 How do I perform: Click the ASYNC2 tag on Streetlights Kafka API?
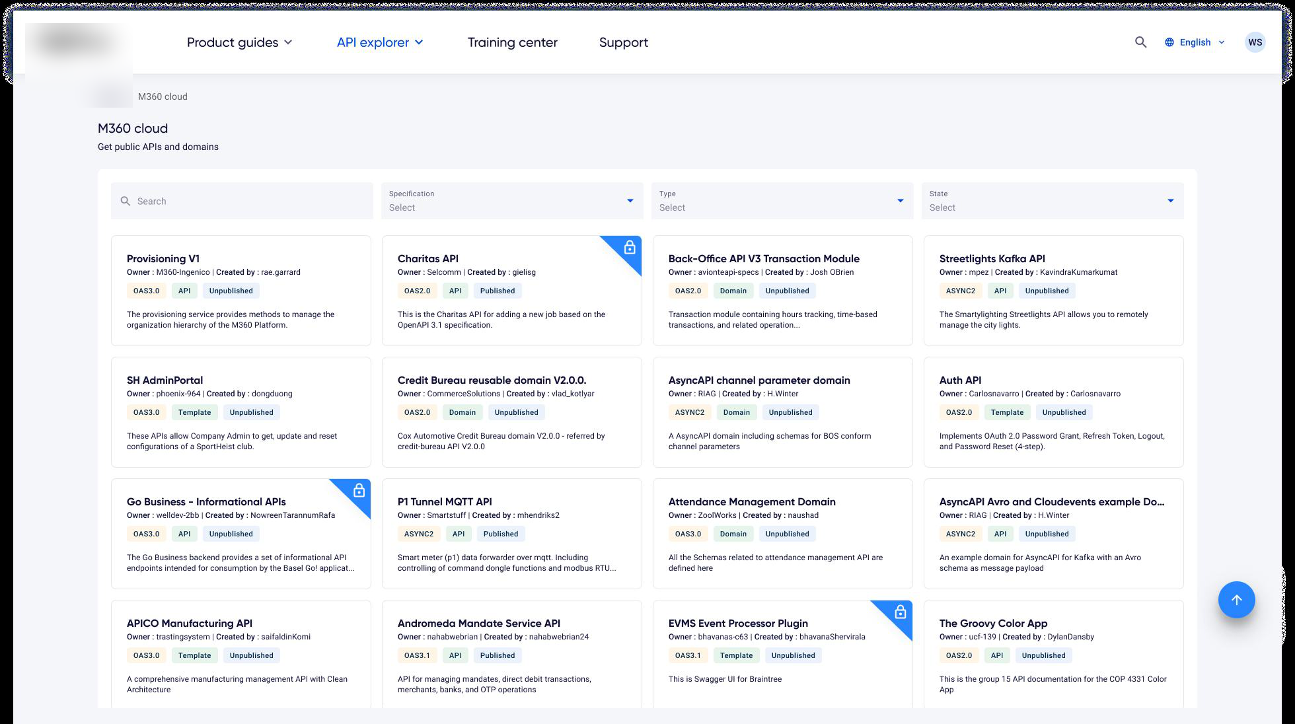(x=961, y=291)
